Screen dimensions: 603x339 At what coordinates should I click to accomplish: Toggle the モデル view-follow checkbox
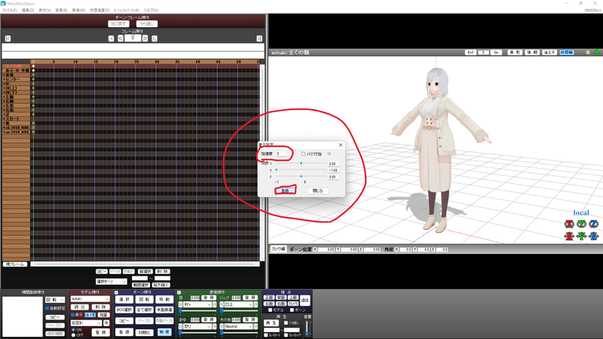click(x=270, y=310)
